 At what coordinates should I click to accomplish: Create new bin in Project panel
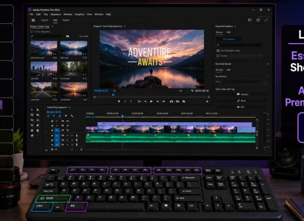point(67,36)
